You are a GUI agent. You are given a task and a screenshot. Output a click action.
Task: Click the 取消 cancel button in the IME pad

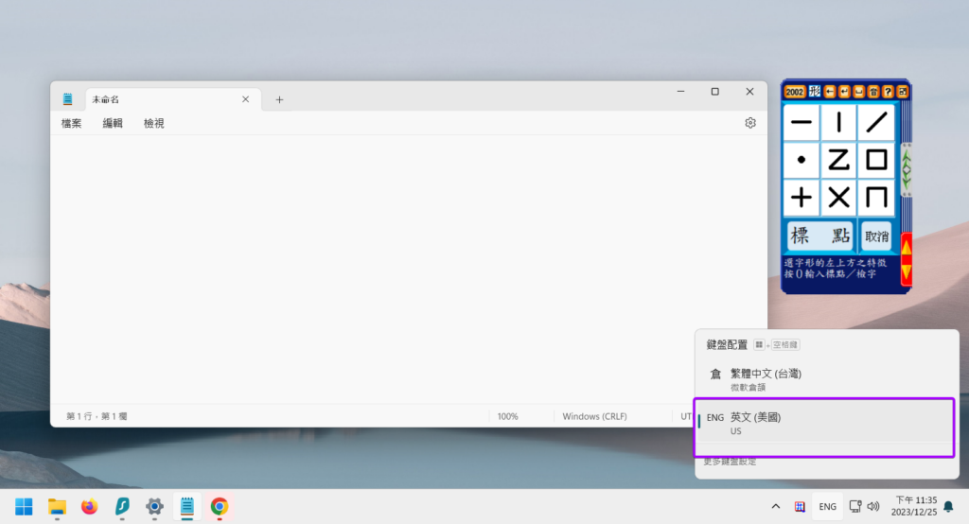[x=876, y=236]
